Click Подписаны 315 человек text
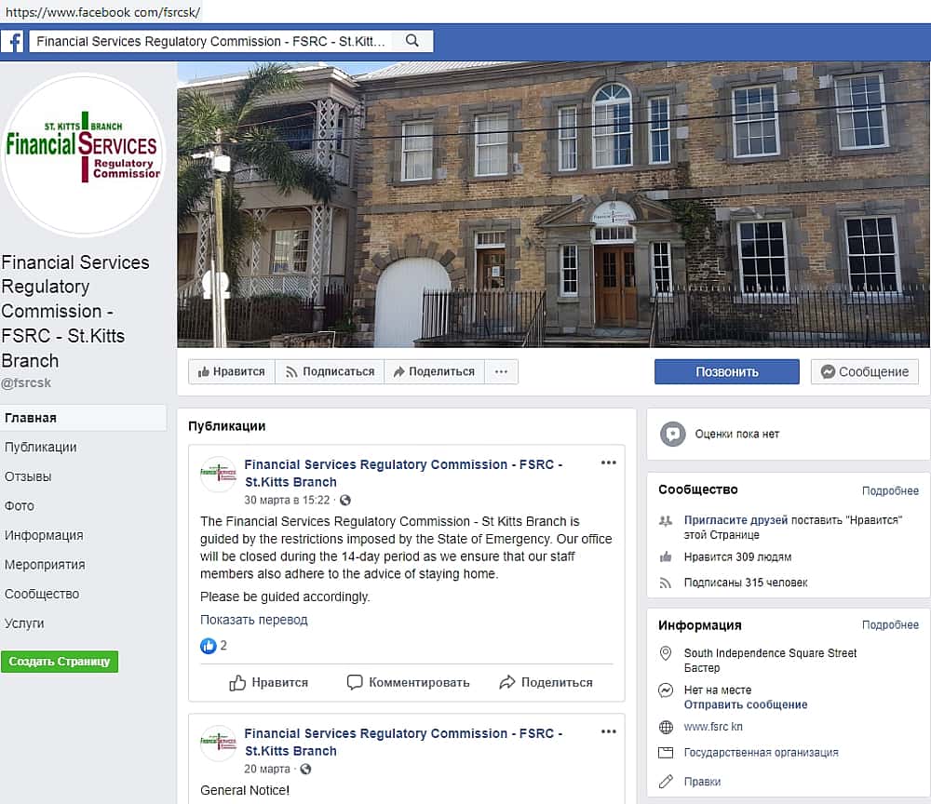 click(746, 583)
